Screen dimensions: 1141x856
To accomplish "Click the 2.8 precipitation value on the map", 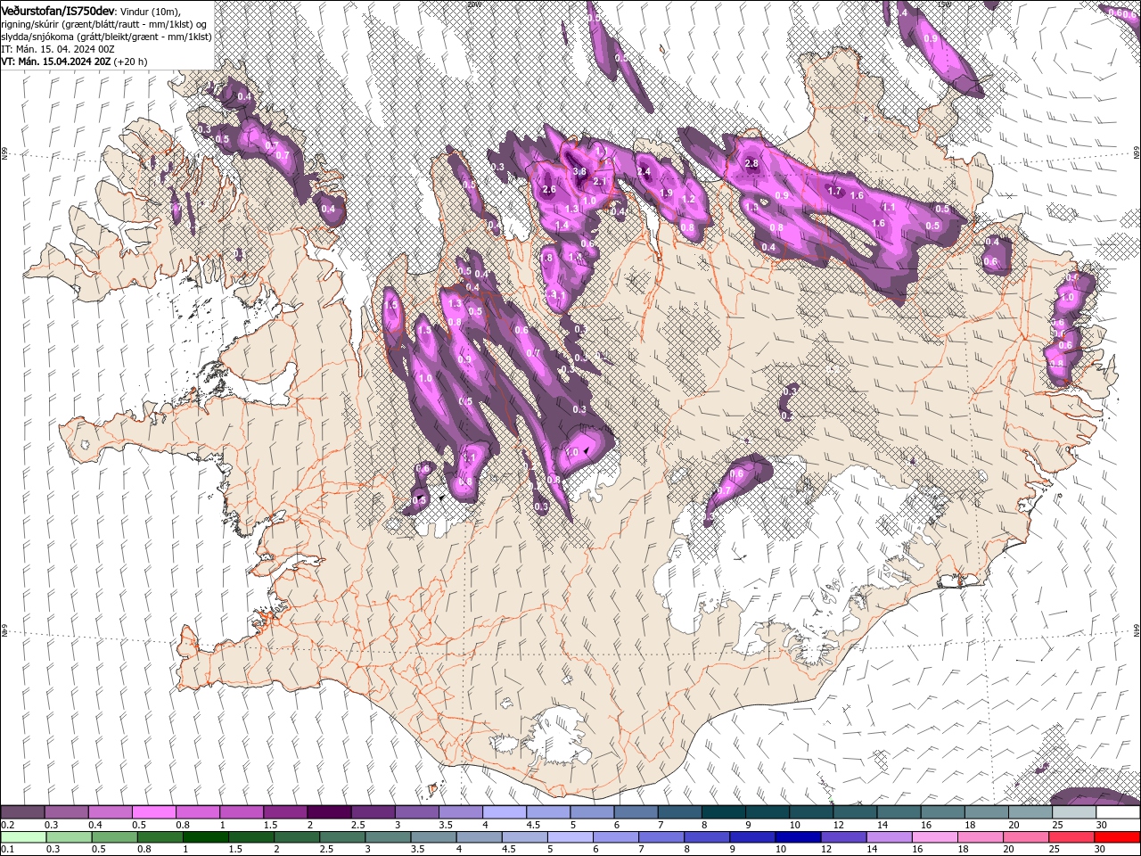I will tap(751, 163).
